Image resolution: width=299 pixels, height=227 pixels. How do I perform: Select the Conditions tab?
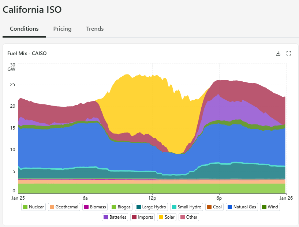pyautogui.click(x=24, y=29)
